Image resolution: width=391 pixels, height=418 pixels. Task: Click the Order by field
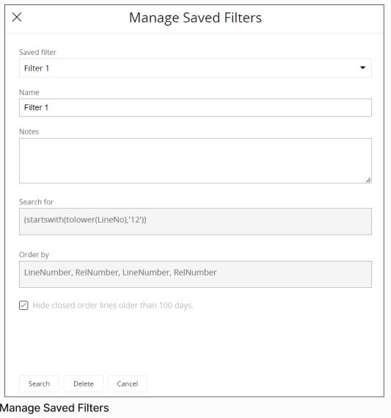(195, 274)
